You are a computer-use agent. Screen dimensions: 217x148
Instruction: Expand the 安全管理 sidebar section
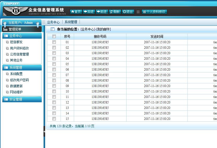click(x=22, y=100)
